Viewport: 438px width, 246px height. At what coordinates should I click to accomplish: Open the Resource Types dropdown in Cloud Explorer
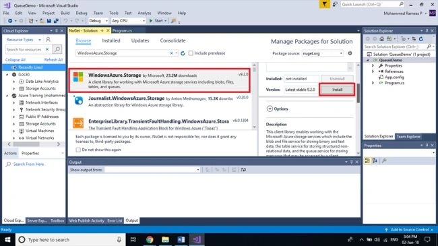click(x=24, y=40)
